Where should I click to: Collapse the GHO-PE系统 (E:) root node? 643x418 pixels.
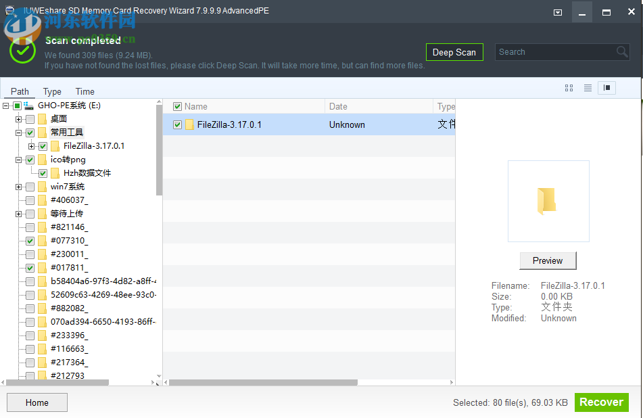(x=5, y=106)
